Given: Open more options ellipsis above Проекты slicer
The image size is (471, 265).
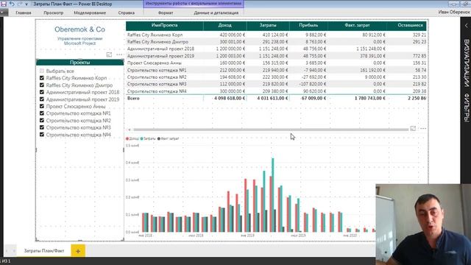Looking at the screenshot, I should (x=119, y=54).
